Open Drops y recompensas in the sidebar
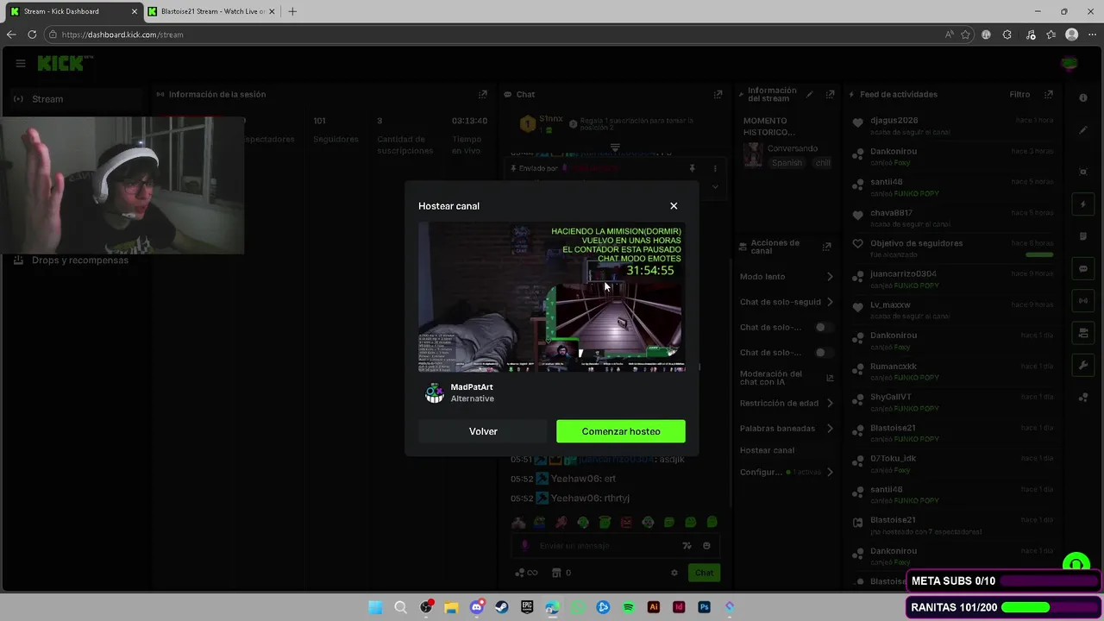The width and height of the screenshot is (1104, 621). 73,260
